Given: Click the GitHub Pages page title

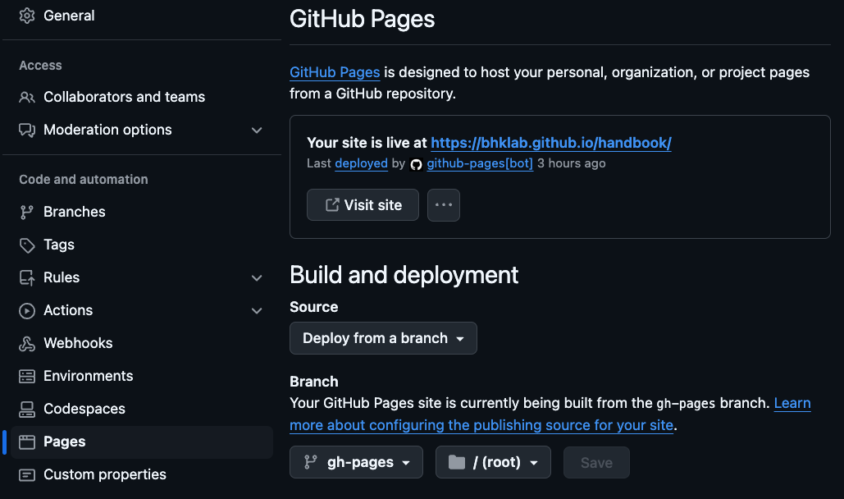Looking at the screenshot, I should [363, 19].
